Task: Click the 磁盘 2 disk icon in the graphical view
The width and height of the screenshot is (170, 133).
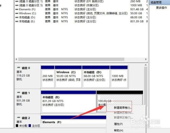Action: [19, 118]
